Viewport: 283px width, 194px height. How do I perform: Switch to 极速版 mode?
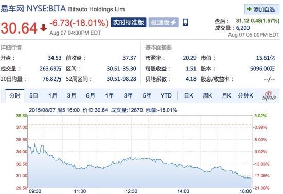coord(163,22)
